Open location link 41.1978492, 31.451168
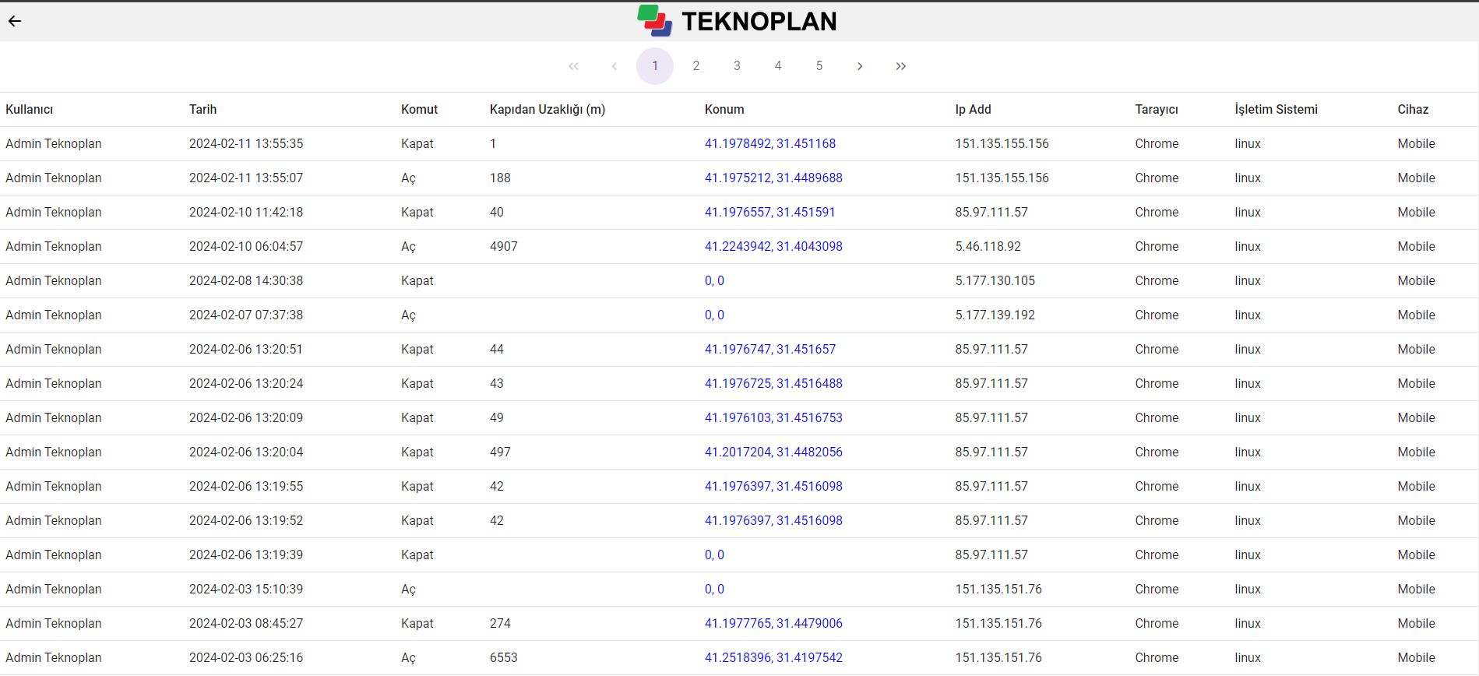Viewport: 1479px width, 676px height. [x=769, y=144]
